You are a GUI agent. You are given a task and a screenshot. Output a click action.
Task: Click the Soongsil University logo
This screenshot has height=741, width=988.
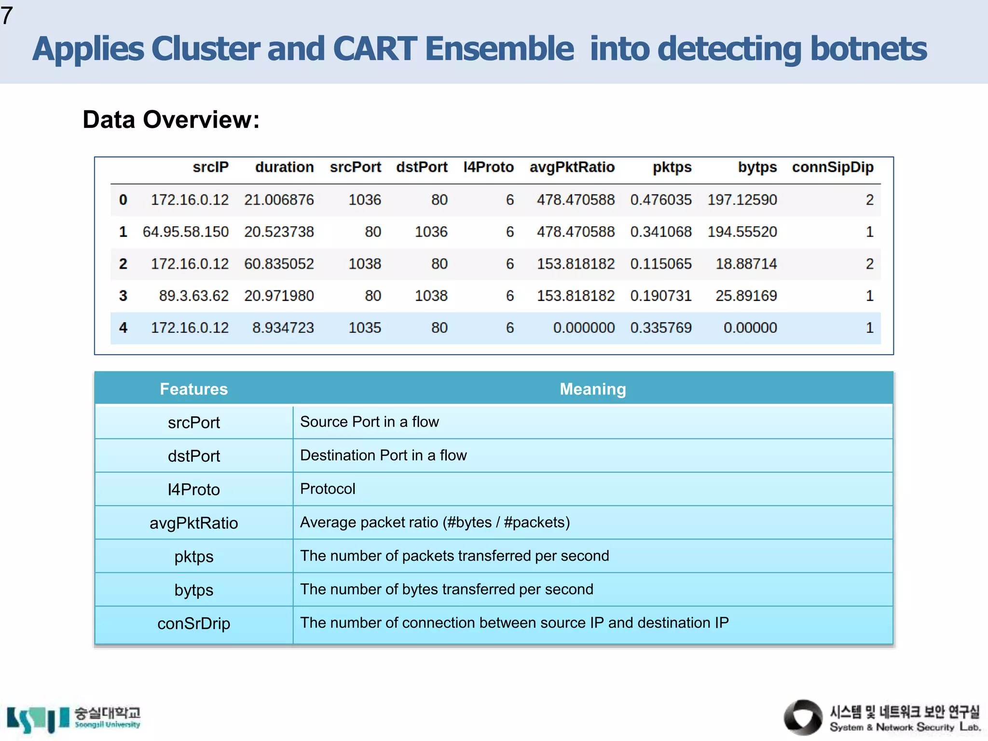click(x=73, y=718)
